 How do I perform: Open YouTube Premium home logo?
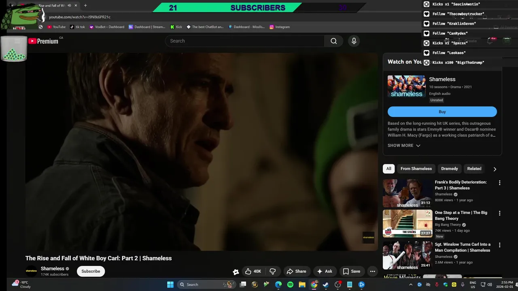click(43, 41)
